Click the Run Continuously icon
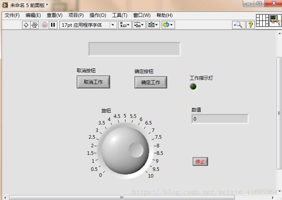282x200 pixels. pos(35,25)
